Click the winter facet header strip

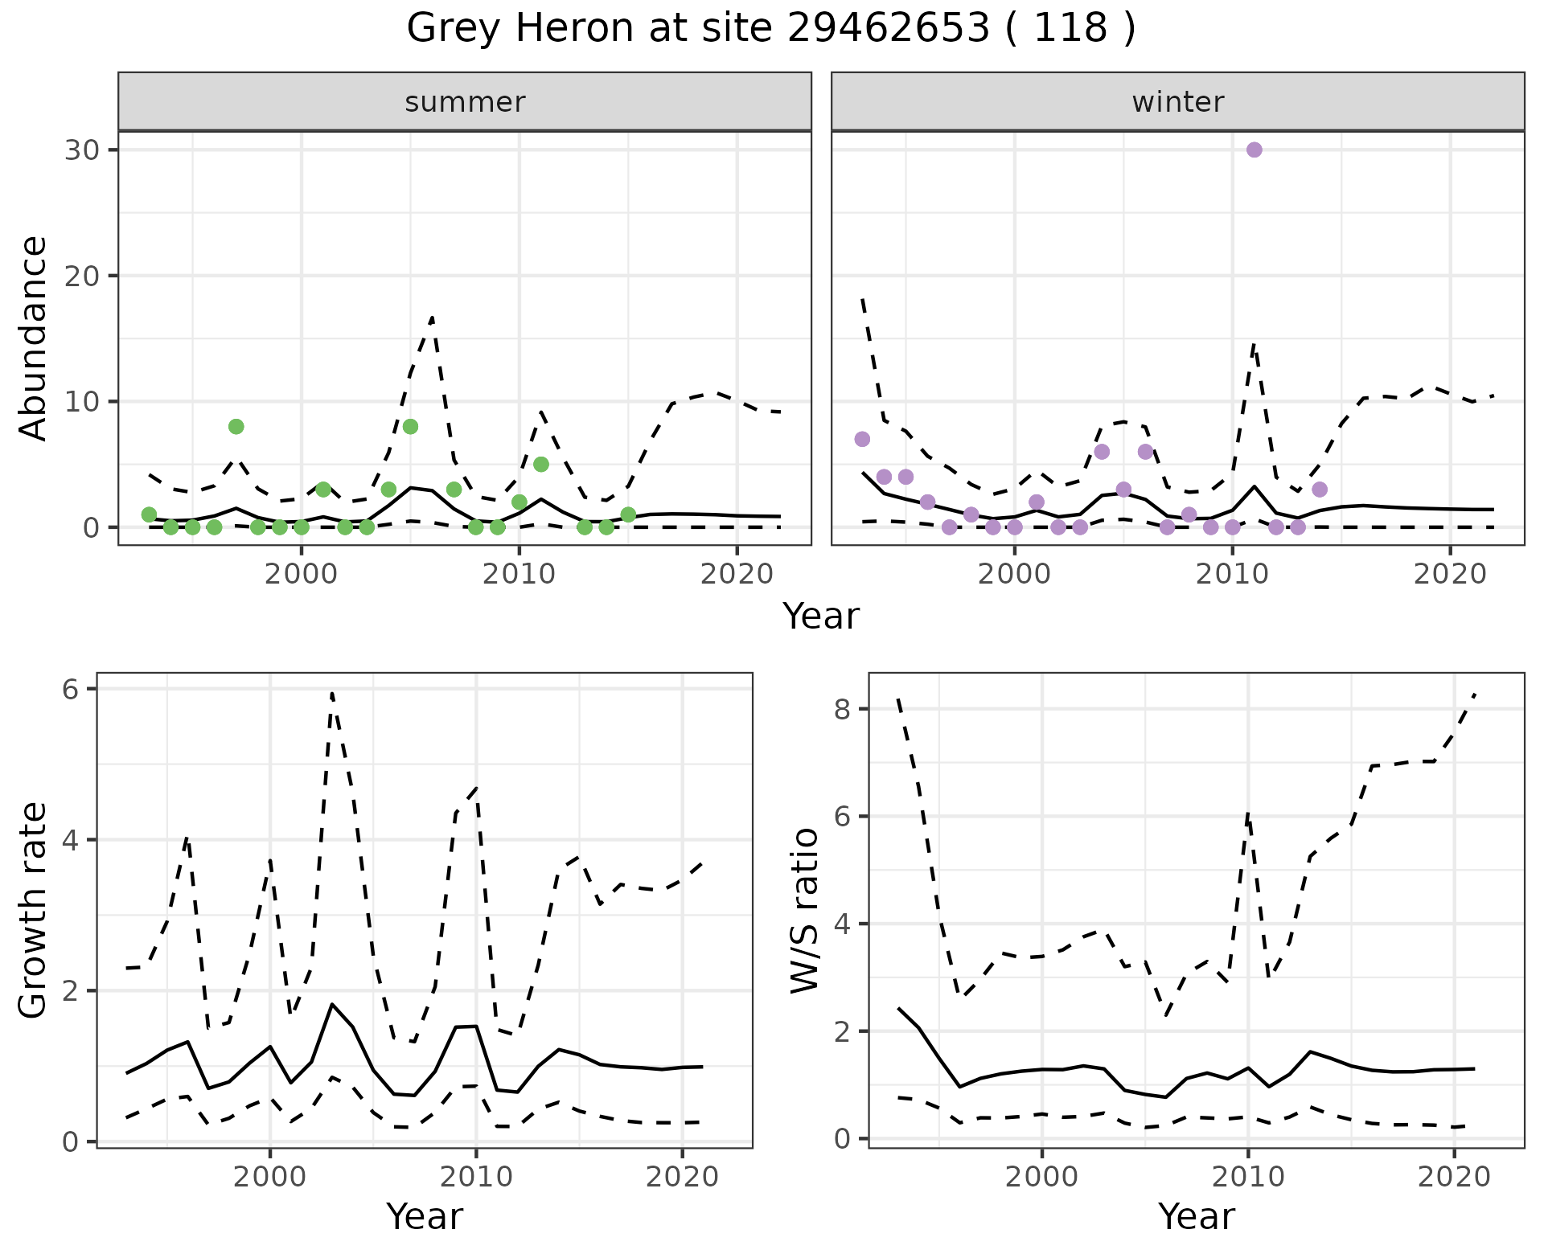tap(1177, 102)
